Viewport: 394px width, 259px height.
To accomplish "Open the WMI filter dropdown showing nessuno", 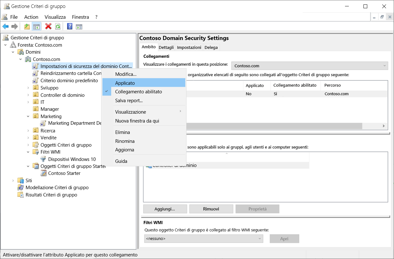I will [x=260, y=238].
